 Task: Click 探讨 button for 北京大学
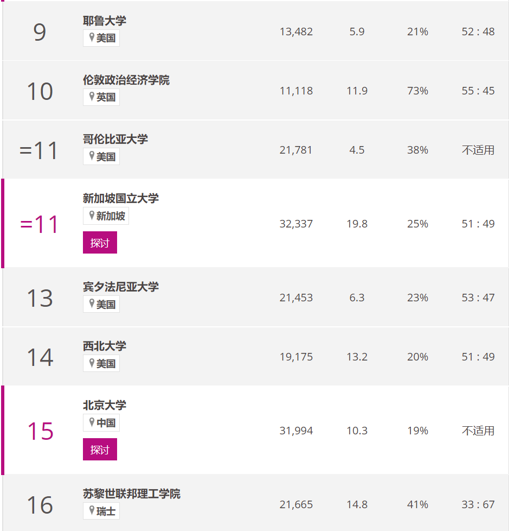(100, 450)
